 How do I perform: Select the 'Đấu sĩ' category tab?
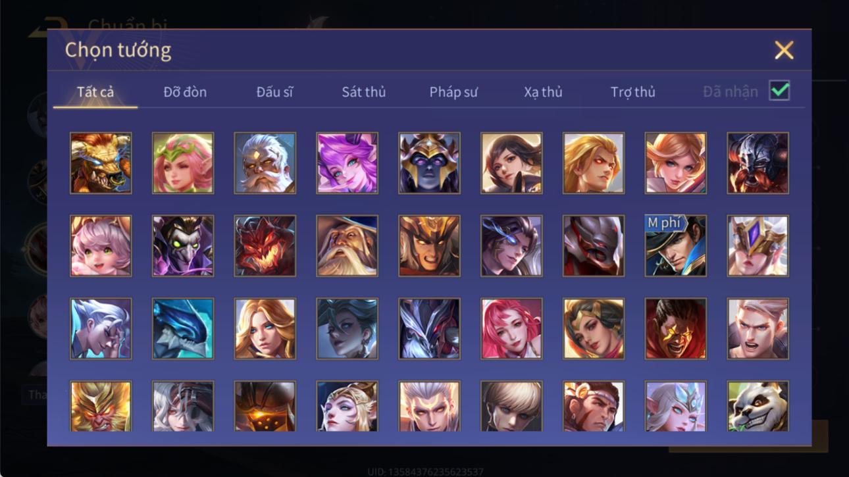pos(274,92)
